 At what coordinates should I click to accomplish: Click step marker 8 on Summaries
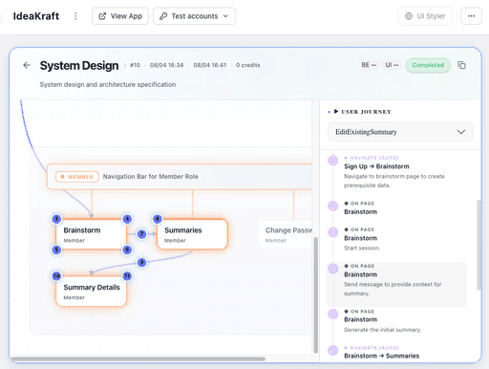point(158,219)
